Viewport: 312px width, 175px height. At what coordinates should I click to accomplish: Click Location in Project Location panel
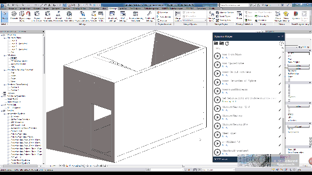[162, 13]
